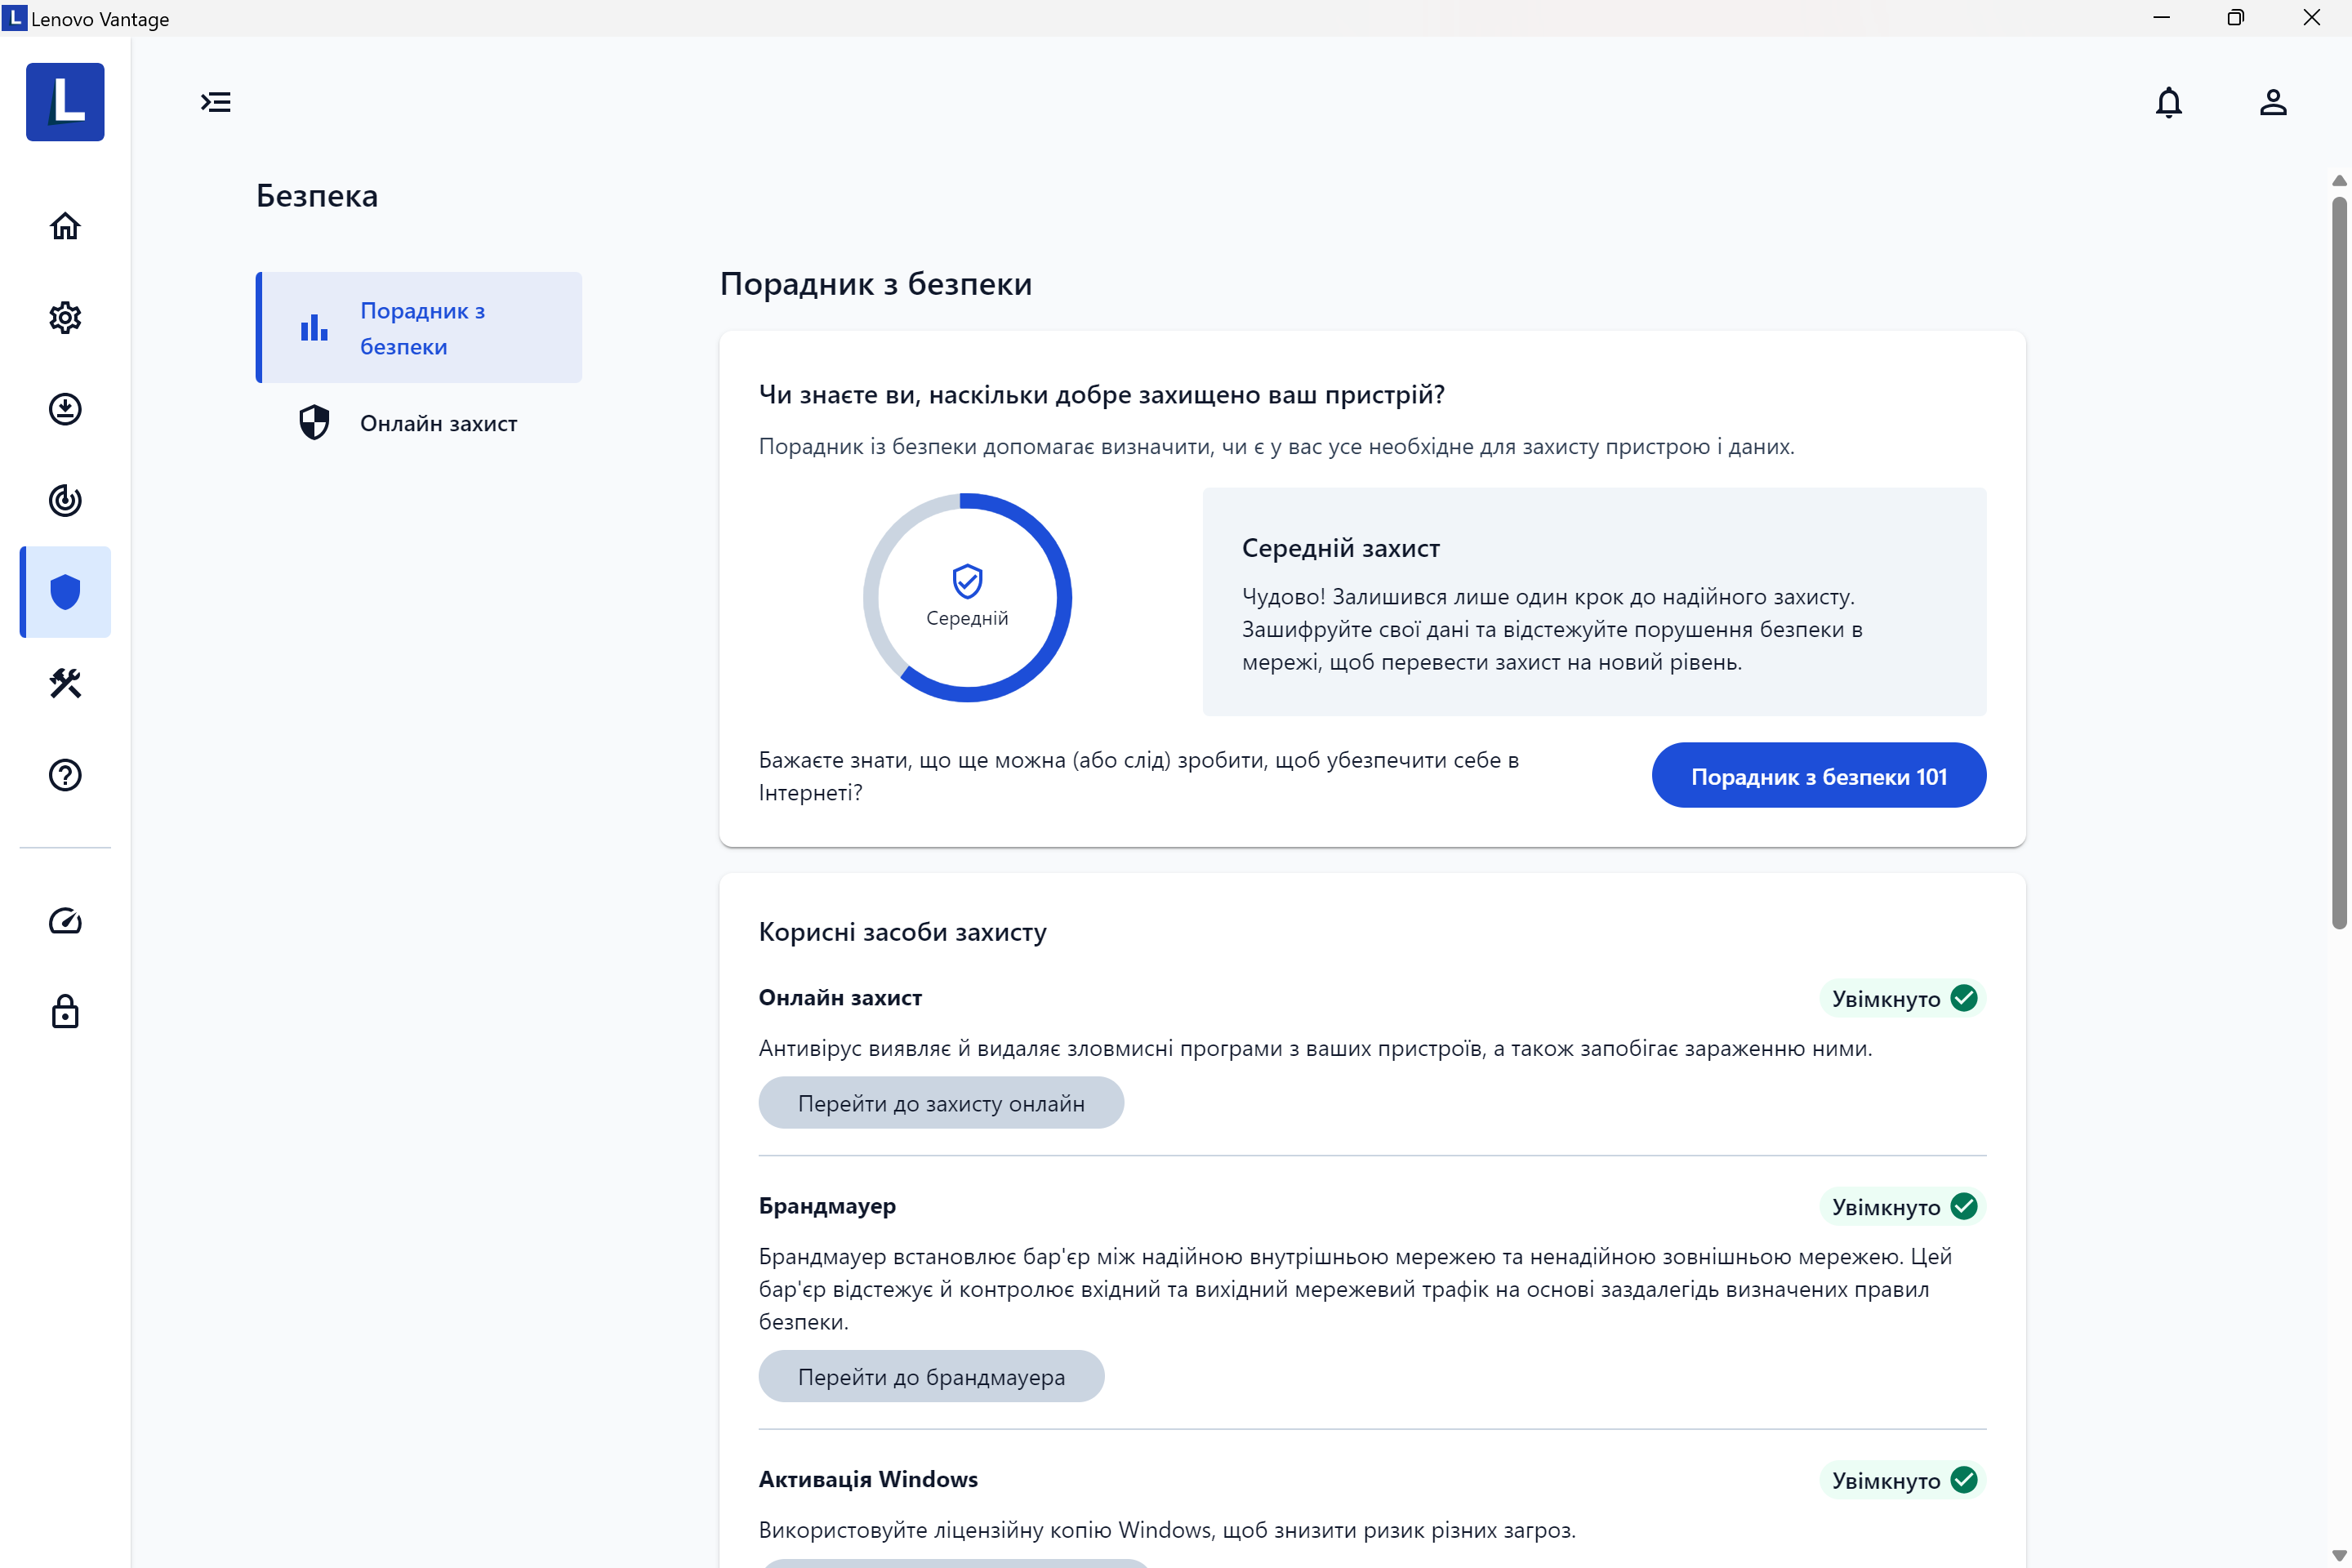
Task: Open the padlock icon in sidebar
Action: [x=65, y=1012]
